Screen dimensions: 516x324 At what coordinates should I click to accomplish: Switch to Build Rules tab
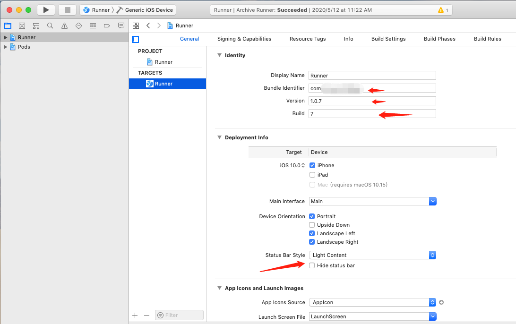point(487,39)
